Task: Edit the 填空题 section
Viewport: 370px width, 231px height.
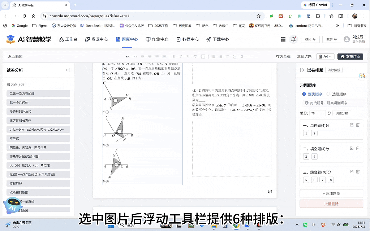Action: [352, 148]
